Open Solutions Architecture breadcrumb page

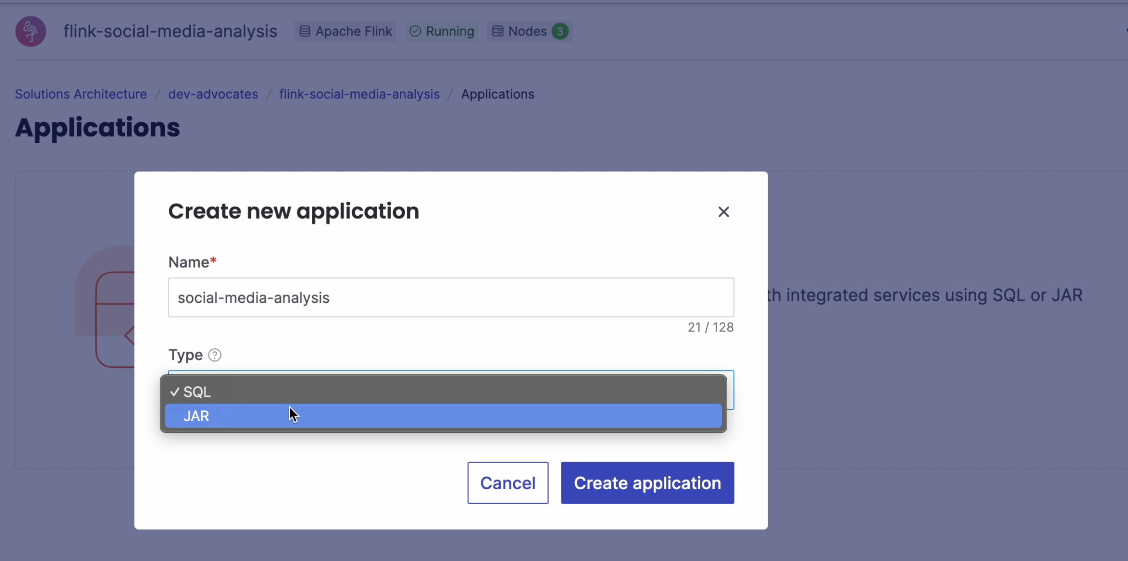[80, 94]
